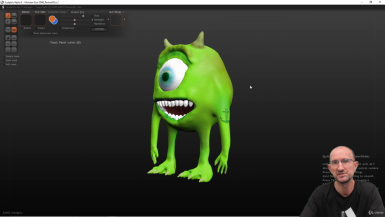Viewport: 385px width, 217px height.
Task: Toggle the Invert [X] checkbox
Action: tap(69, 12)
